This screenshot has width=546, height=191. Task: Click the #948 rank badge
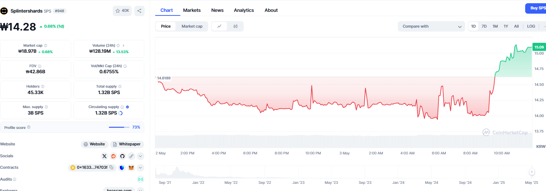click(60, 11)
